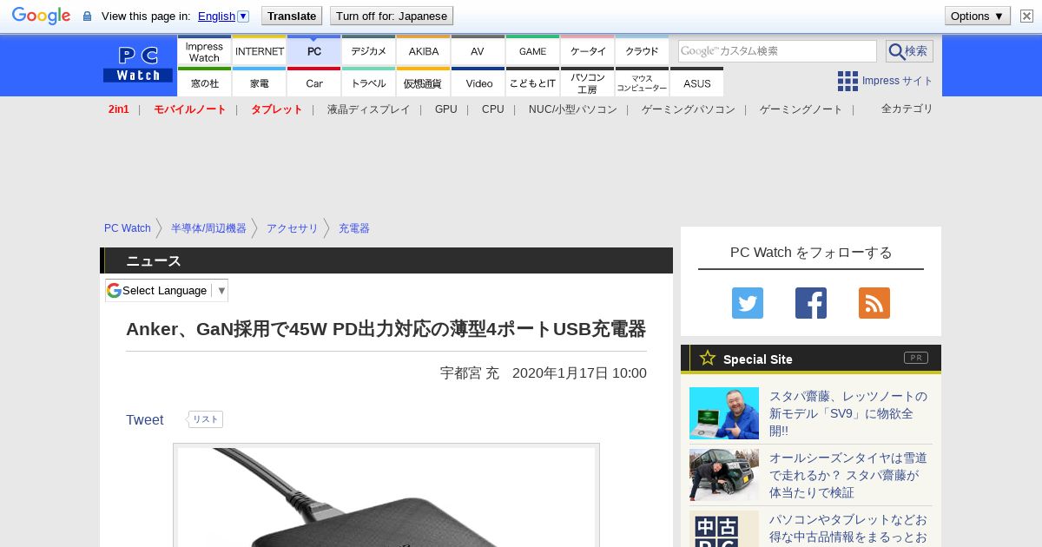Image resolution: width=1042 pixels, height=547 pixels.
Task: Click the Twitter follow icon
Action: [x=748, y=303]
